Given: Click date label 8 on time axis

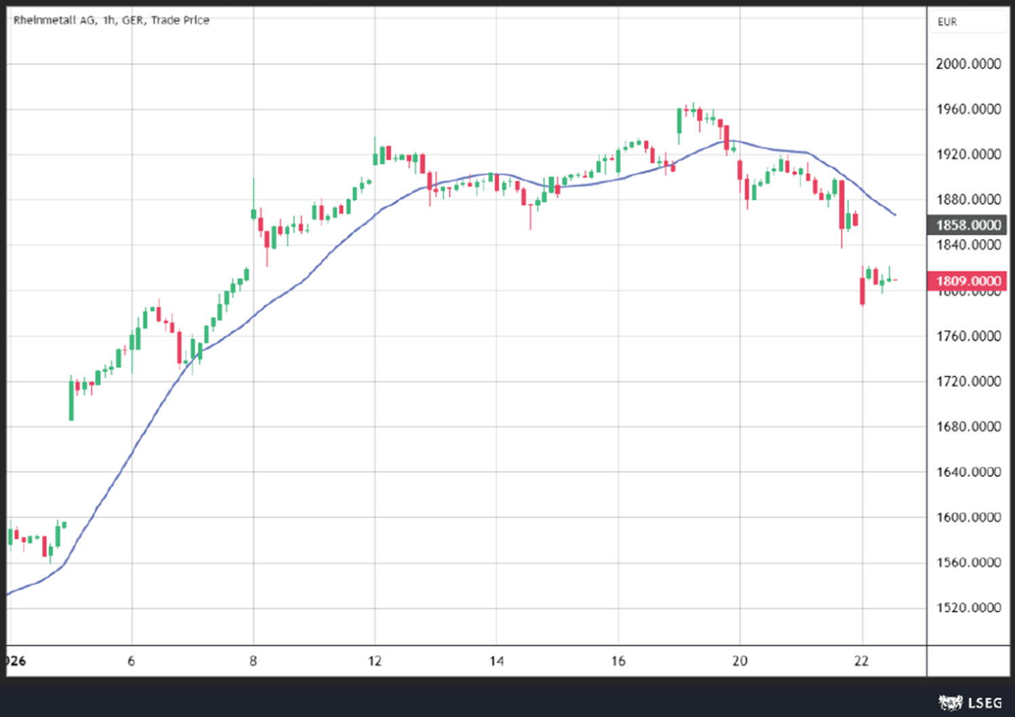Looking at the screenshot, I should pos(253,661).
